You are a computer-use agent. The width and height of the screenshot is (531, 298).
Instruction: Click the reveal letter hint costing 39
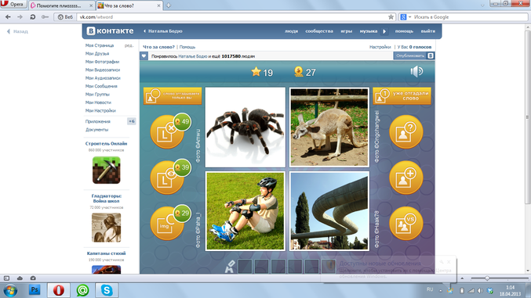pos(168,177)
